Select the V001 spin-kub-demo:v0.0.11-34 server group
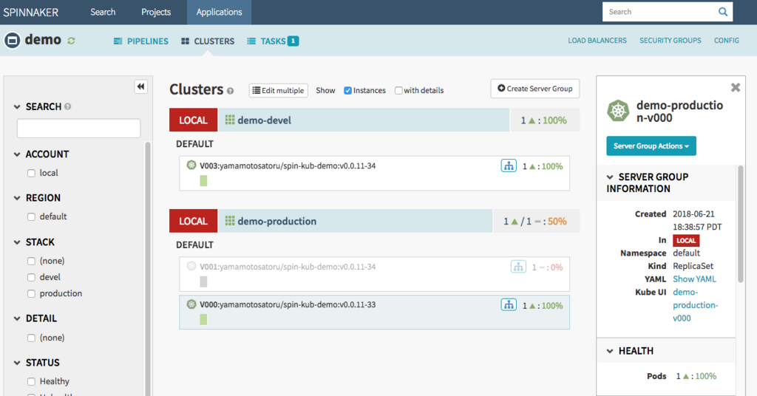The height and width of the screenshot is (396, 757). (374, 274)
